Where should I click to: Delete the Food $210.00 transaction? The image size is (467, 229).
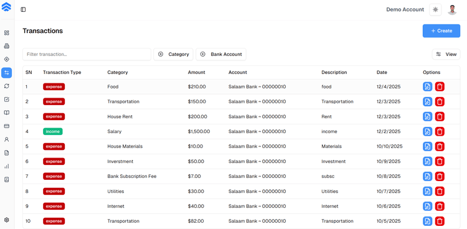(x=440, y=86)
